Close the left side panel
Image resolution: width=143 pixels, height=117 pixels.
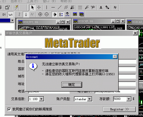pyautogui.click(x=12, y=20)
